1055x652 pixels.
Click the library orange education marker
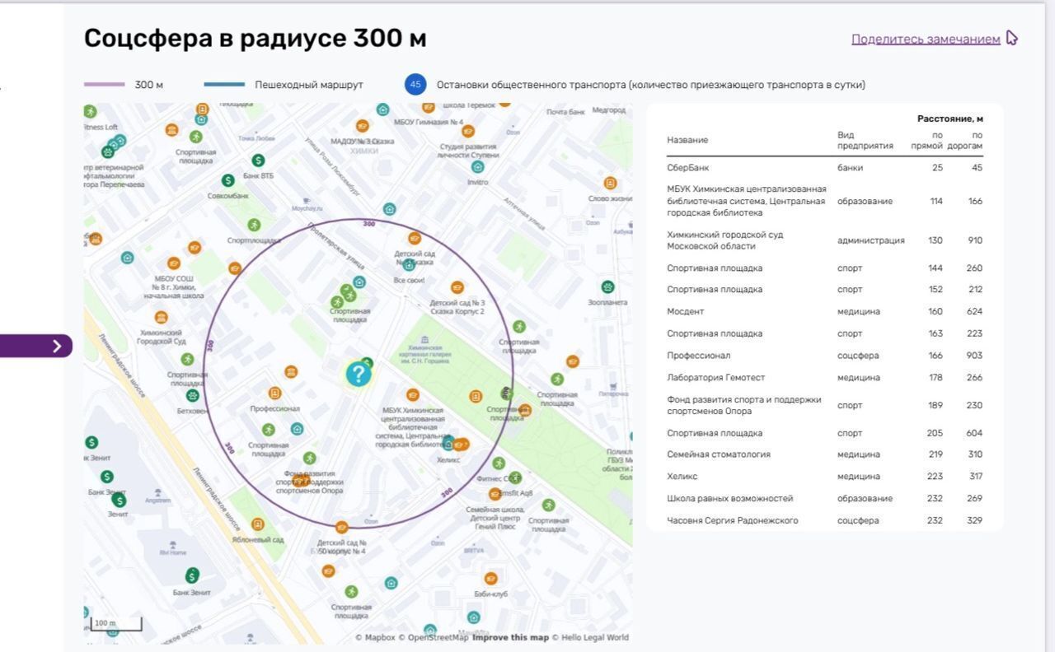tap(413, 395)
